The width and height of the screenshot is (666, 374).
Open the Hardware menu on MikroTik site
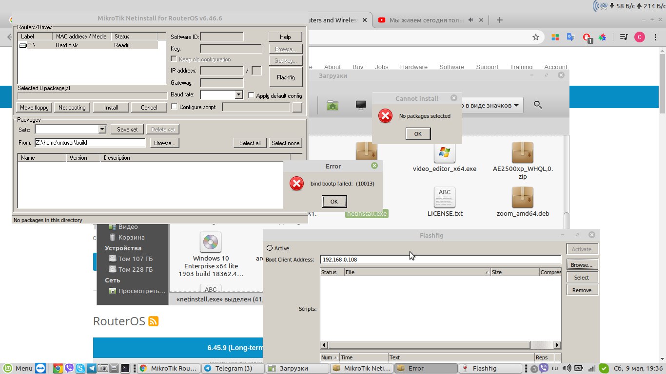tap(413, 67)
